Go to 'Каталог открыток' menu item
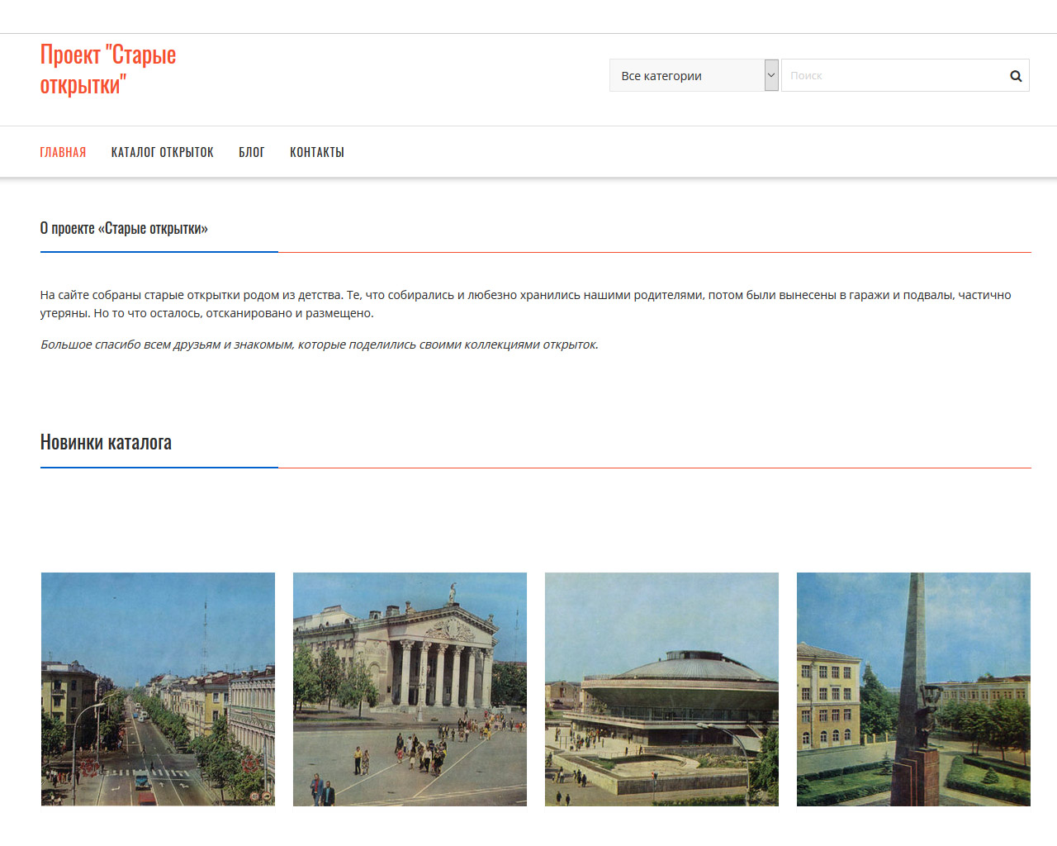Screen dimensions: 1057x846 point(163,152)
